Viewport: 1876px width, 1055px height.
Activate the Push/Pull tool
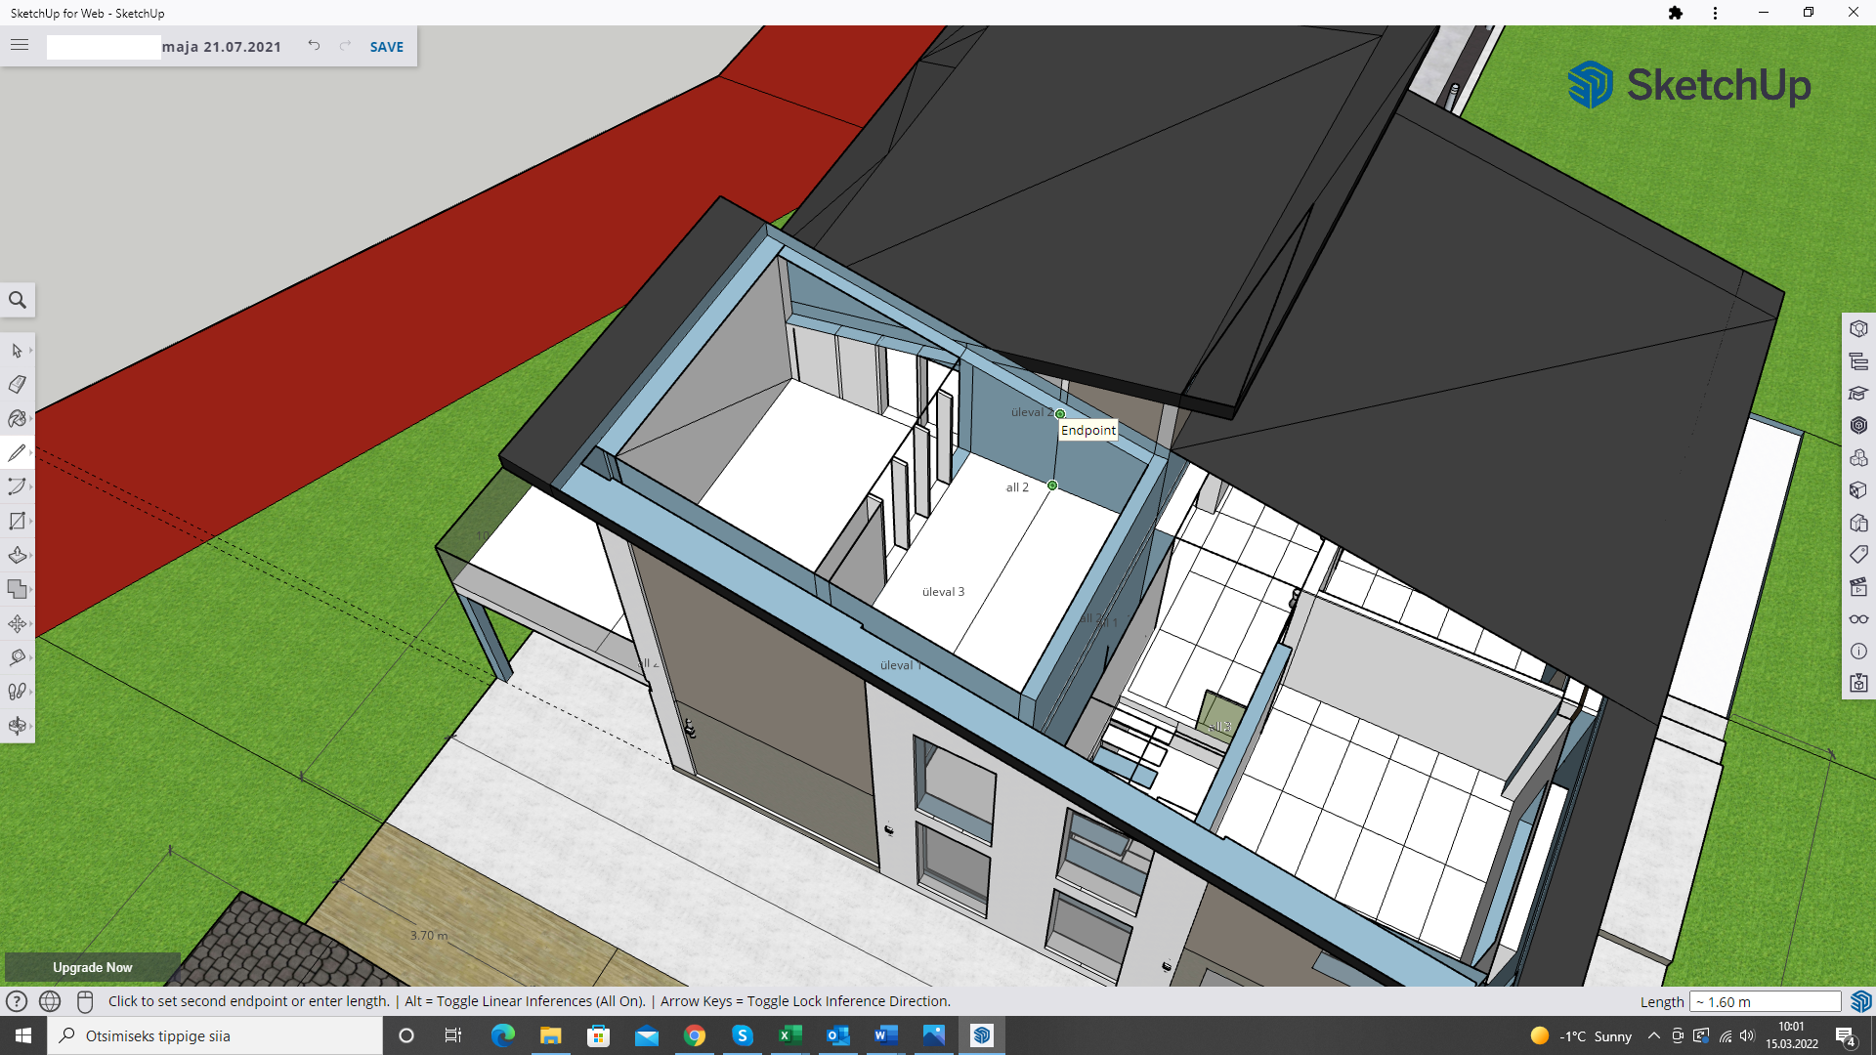point(17,556)
